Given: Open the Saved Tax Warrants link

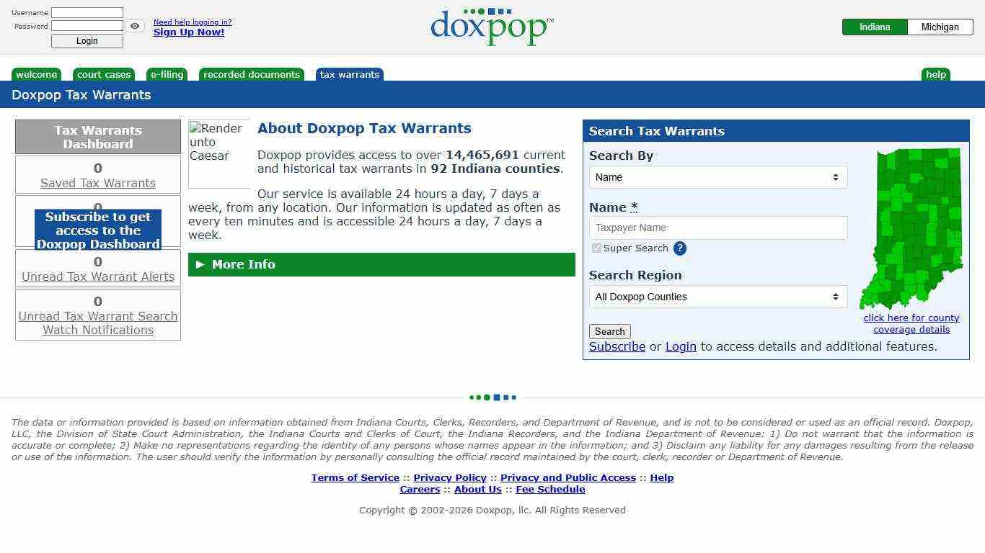Looking at the screenshot, I should click(97, 183).
